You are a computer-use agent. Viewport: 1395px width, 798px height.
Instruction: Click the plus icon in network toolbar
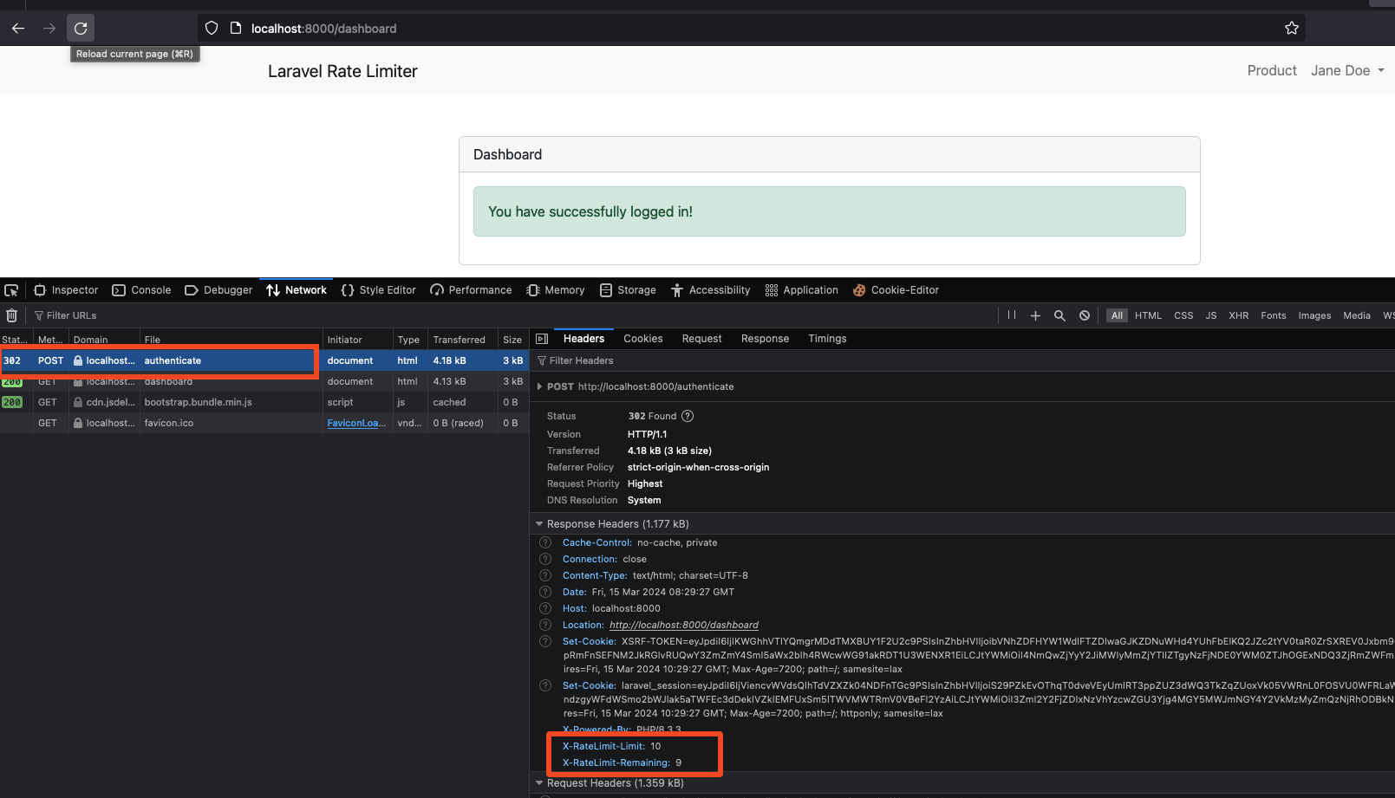click(x=1035, y=315)
